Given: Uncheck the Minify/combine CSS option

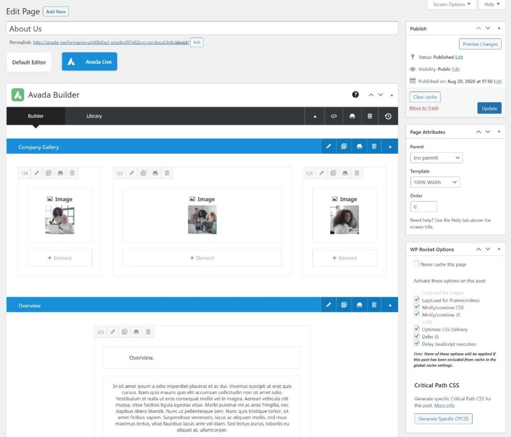Looking at the screenshot, I should tap(417, 308).
